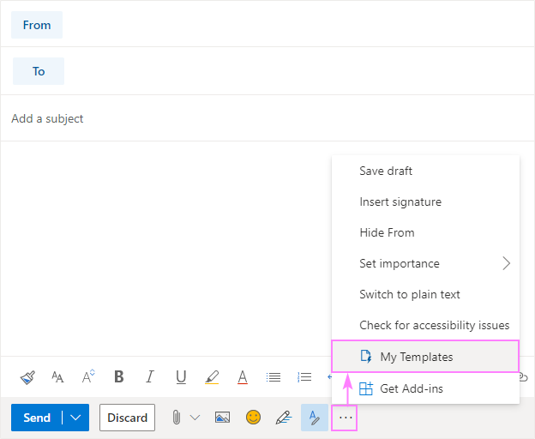Select the text highlight color tool
Screen dimensions: 535x439
click(212, 376)
